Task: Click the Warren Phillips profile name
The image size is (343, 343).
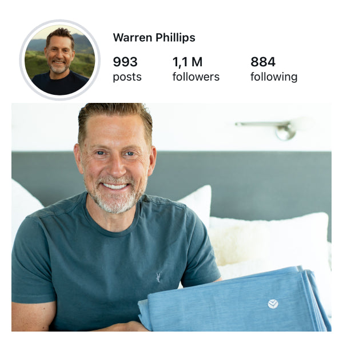Action: (154, 38)
